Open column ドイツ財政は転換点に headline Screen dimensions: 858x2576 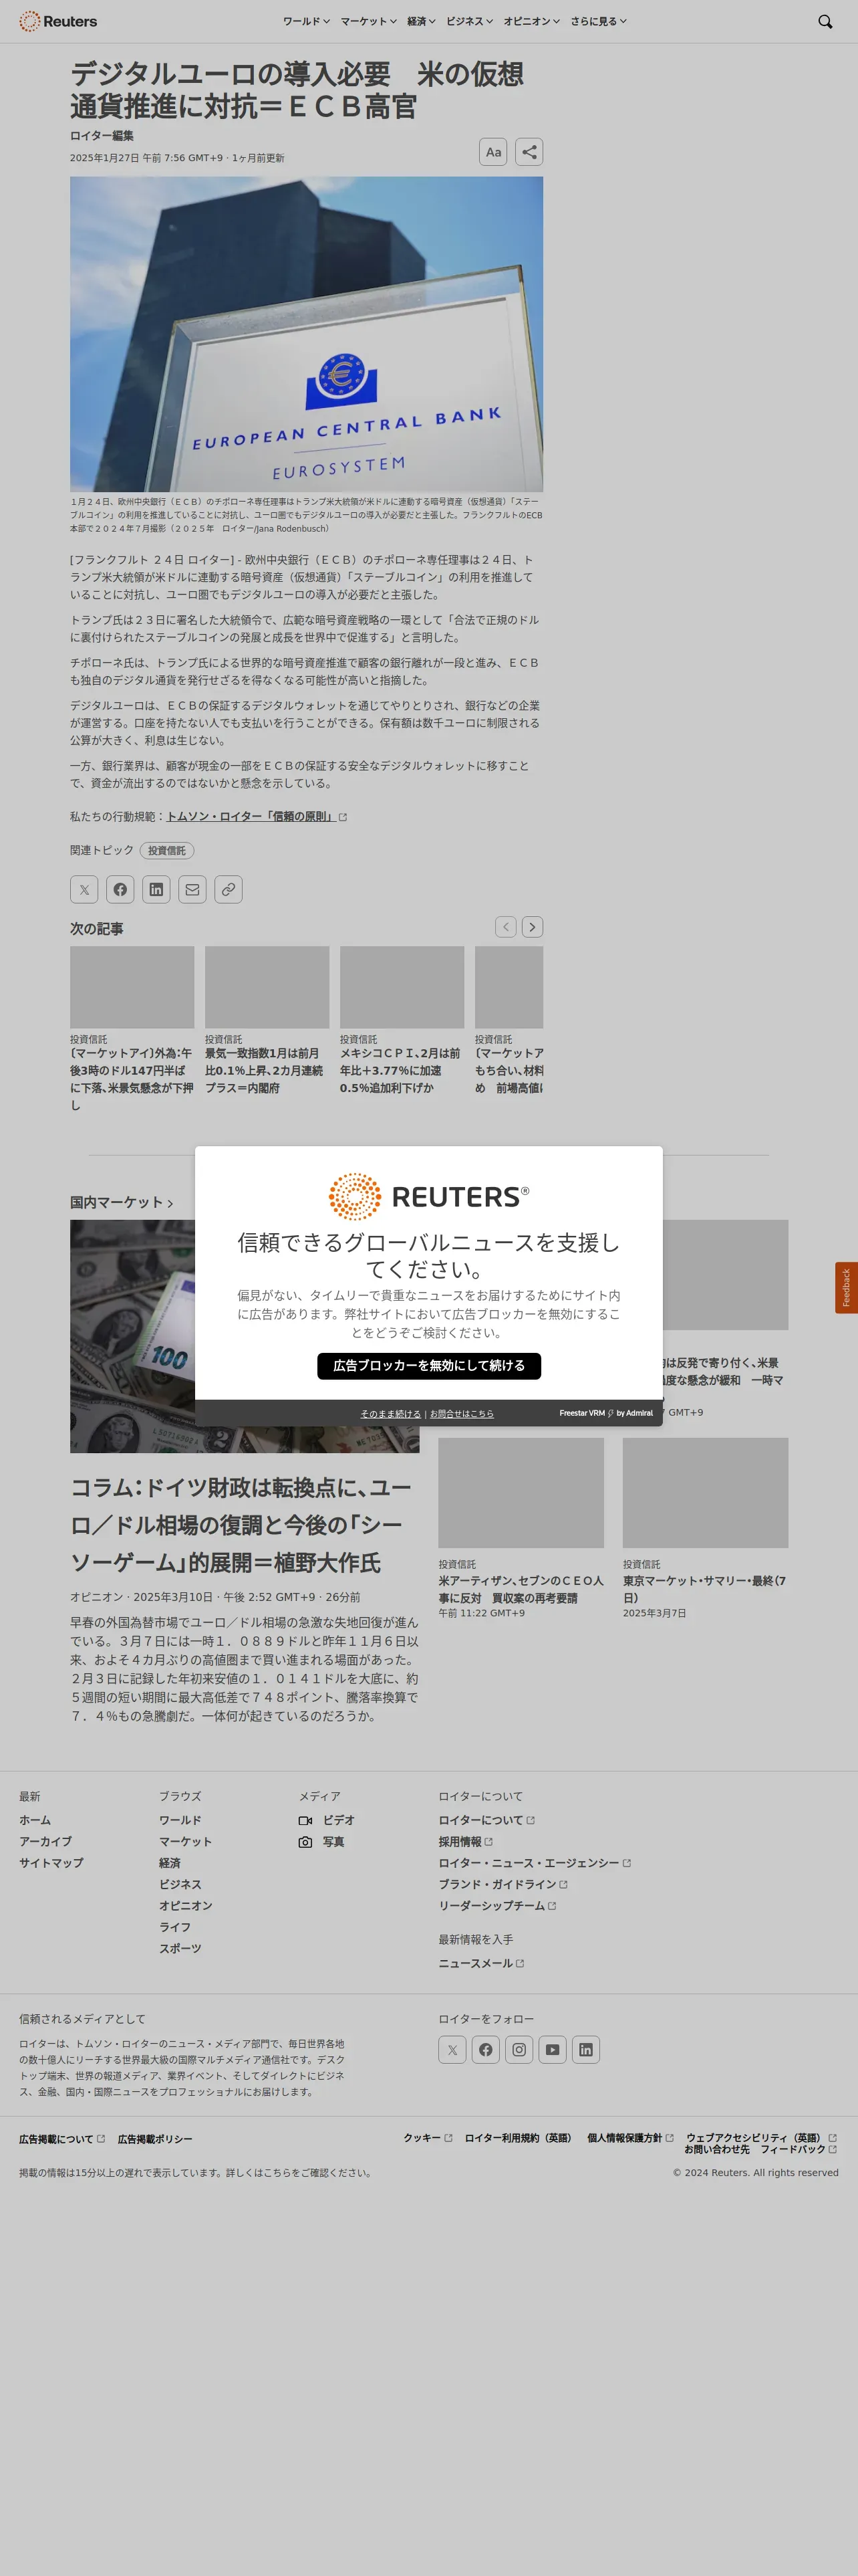(x=241, y=1525)
